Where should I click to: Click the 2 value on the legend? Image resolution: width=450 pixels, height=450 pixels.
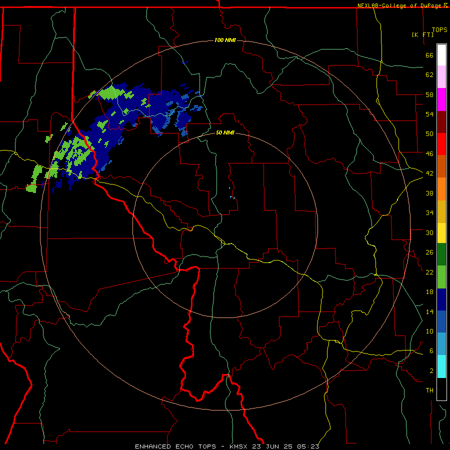[x=431, y=371]
